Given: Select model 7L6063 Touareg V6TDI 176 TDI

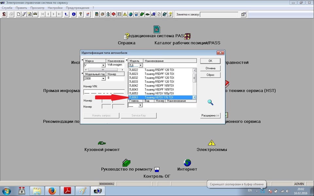Looking at the screenshot, I should (160, 97).
